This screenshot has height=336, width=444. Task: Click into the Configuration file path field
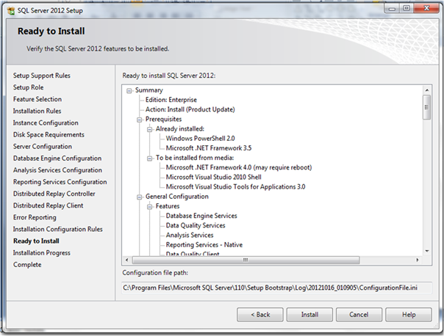click(276, 288)
